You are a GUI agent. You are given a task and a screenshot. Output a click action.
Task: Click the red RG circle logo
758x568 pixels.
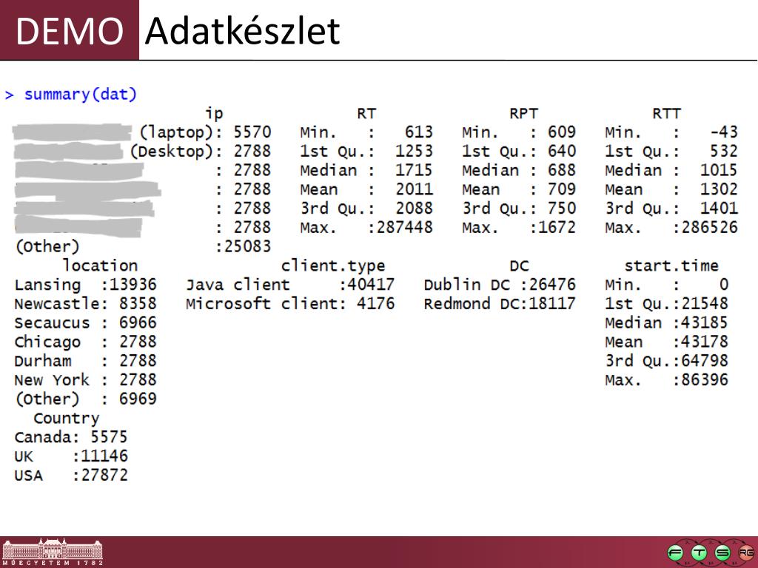pyautogui.click(x=746, y=553)
